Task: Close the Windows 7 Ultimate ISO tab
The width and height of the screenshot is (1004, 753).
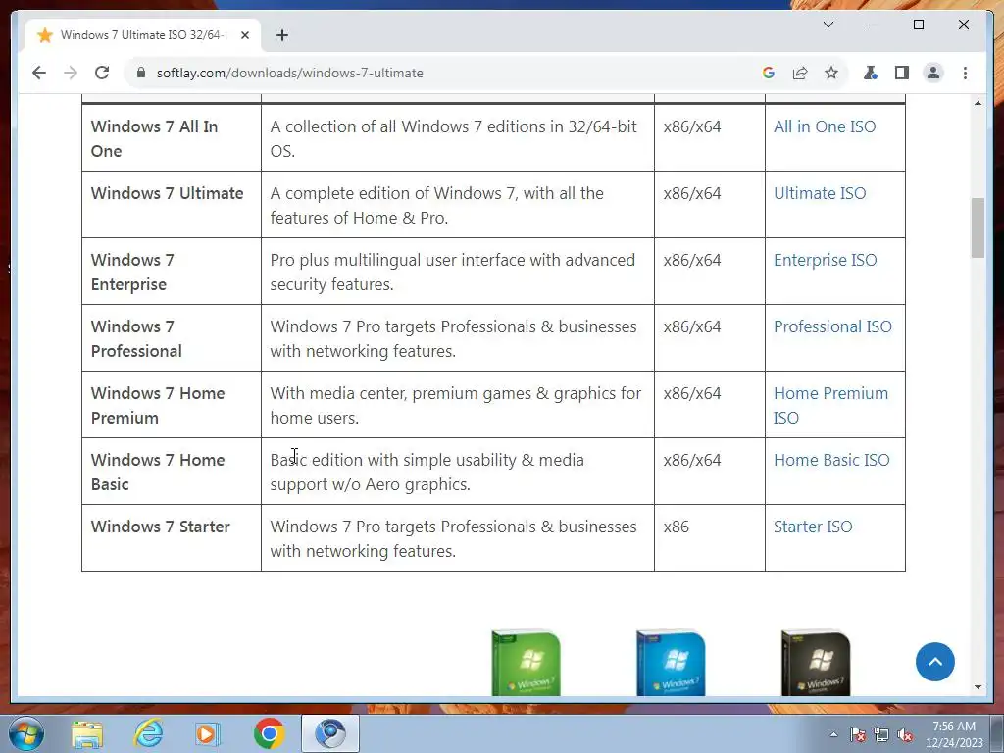Action: coord(244,35)
